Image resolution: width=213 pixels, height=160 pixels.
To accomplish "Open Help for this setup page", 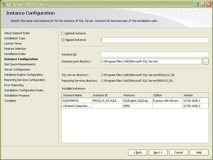I will (199, 152).
